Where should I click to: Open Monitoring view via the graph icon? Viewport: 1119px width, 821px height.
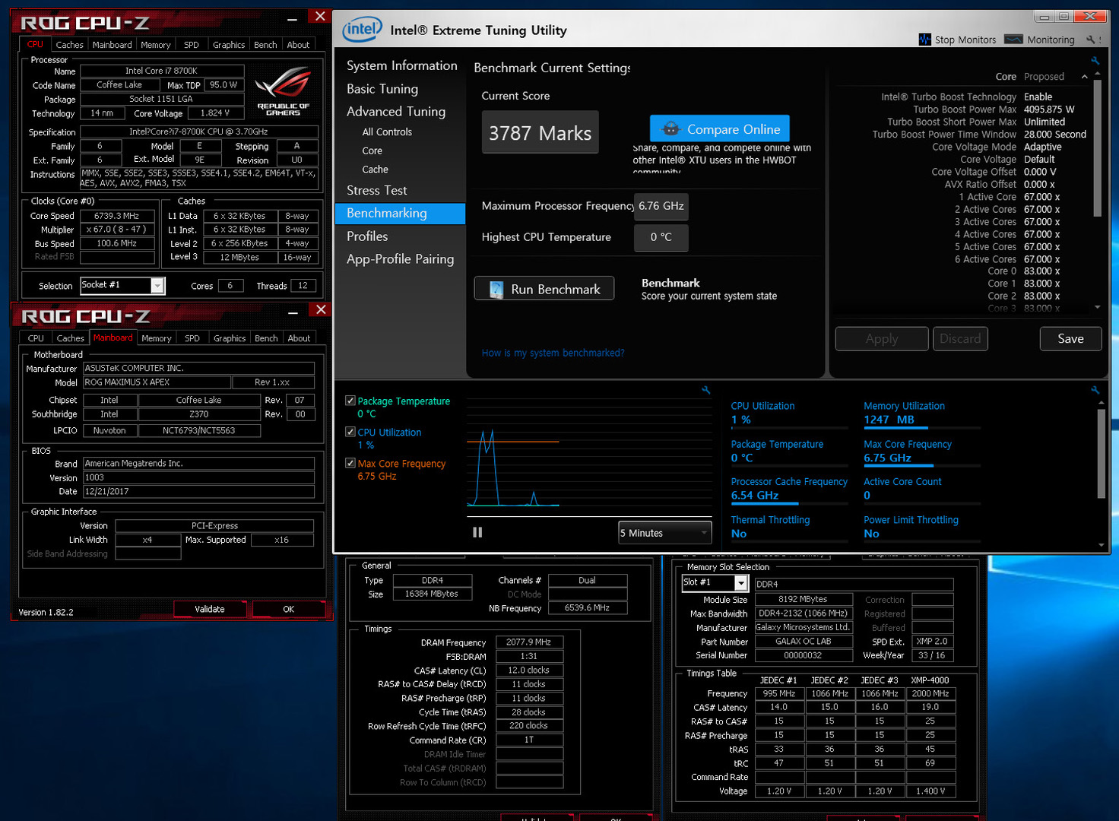(1013, 40)
